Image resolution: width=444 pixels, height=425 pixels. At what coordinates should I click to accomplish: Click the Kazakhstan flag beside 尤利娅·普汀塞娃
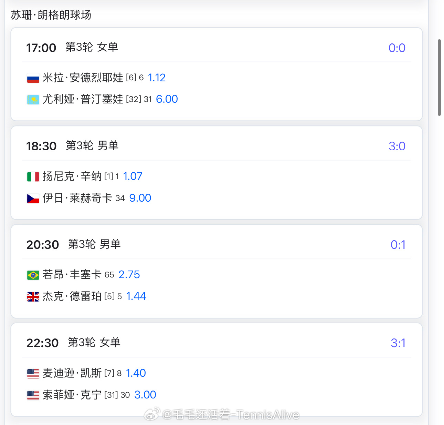[33, 100]
